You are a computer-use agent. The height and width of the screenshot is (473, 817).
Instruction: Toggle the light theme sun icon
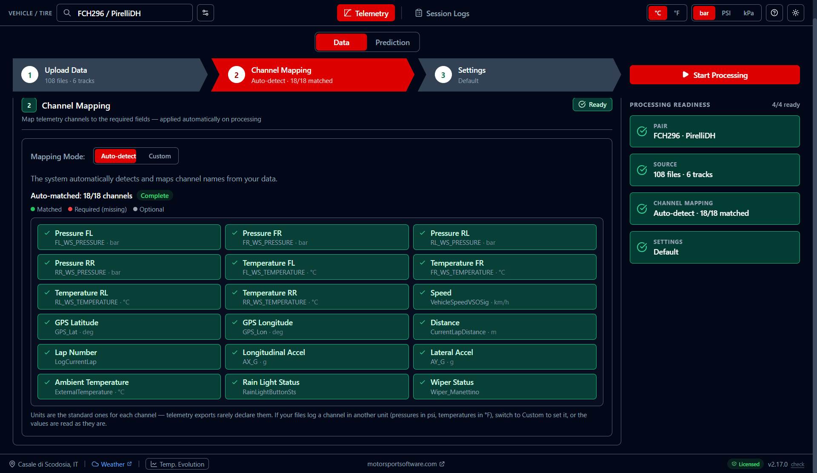tap(796, 13)
